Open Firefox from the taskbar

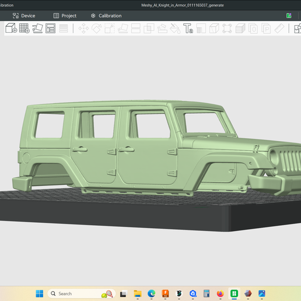pos(220,293)
